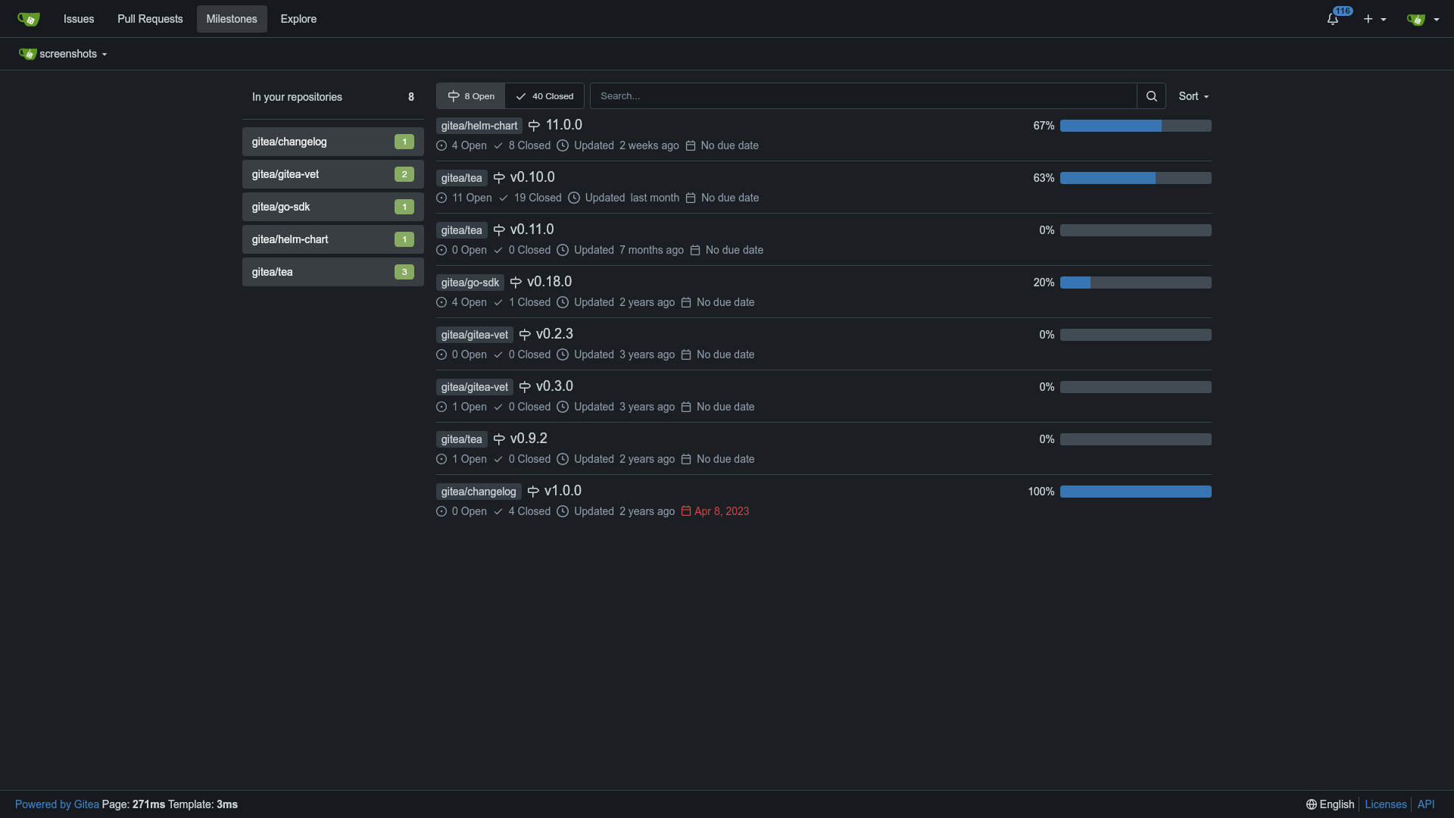The image size is (1454, 818).
Task: Click the milestone icon beside 11.0.0
Action: (x=534, y=126)
